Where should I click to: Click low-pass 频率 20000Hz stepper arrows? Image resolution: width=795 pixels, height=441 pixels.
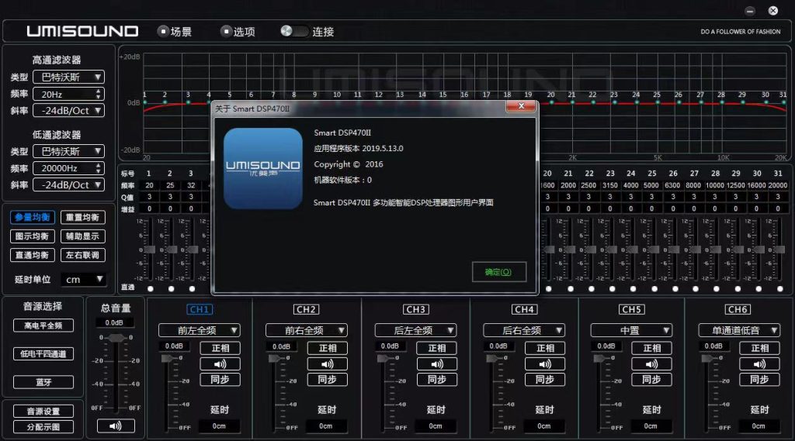click(x=99, y=168)
